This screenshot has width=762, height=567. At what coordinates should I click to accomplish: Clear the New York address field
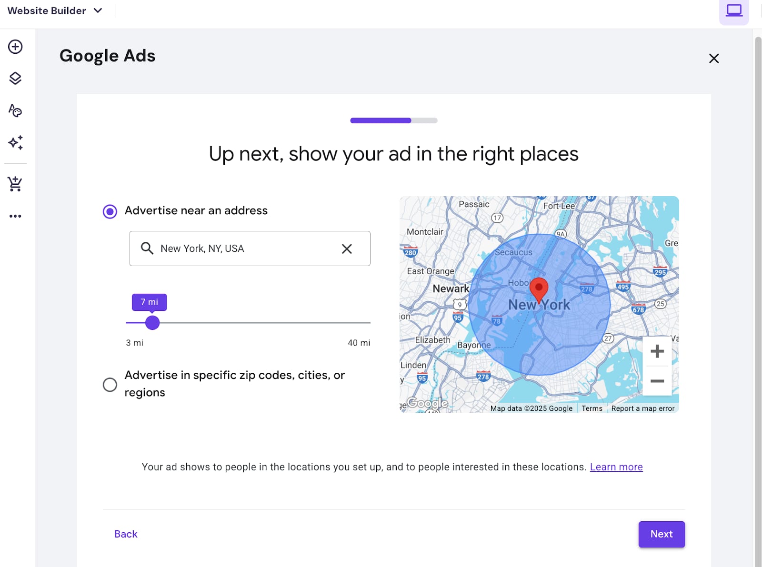click(x=347, y=249)
